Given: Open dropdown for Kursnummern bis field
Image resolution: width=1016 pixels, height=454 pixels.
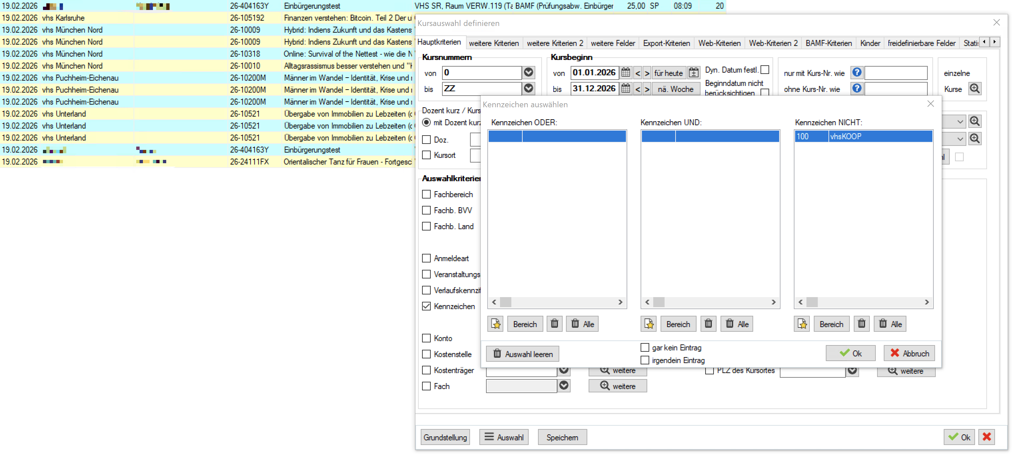Looking at the screenshot, I should tap(529, 88).
